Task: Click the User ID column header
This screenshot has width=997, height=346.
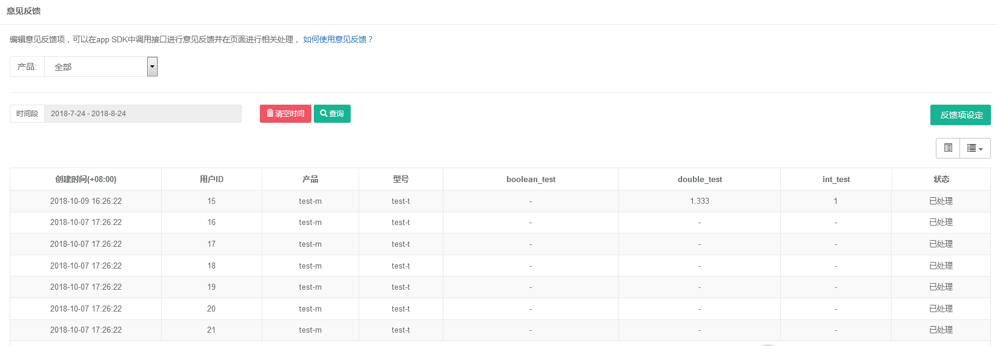Action: pos(211,179)
